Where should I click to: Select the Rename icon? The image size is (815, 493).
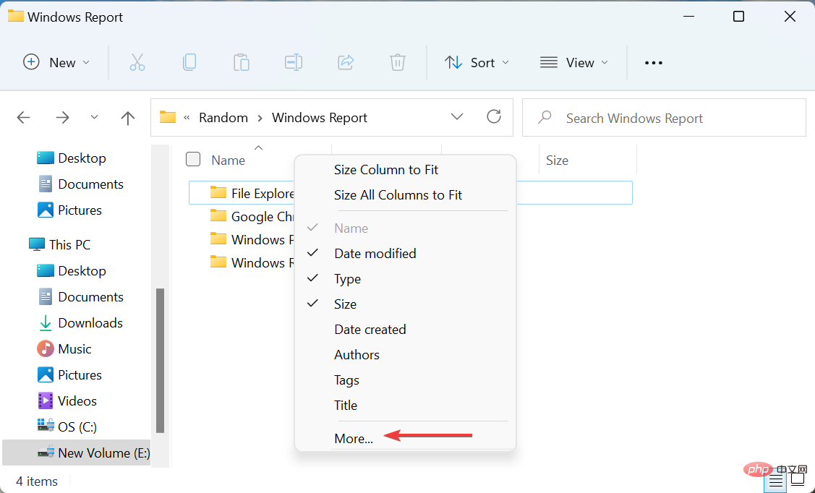[294, 62]
